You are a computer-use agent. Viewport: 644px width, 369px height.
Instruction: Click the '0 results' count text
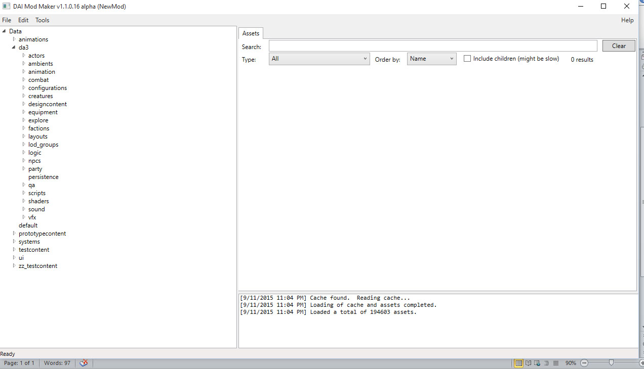click(582, 60)
